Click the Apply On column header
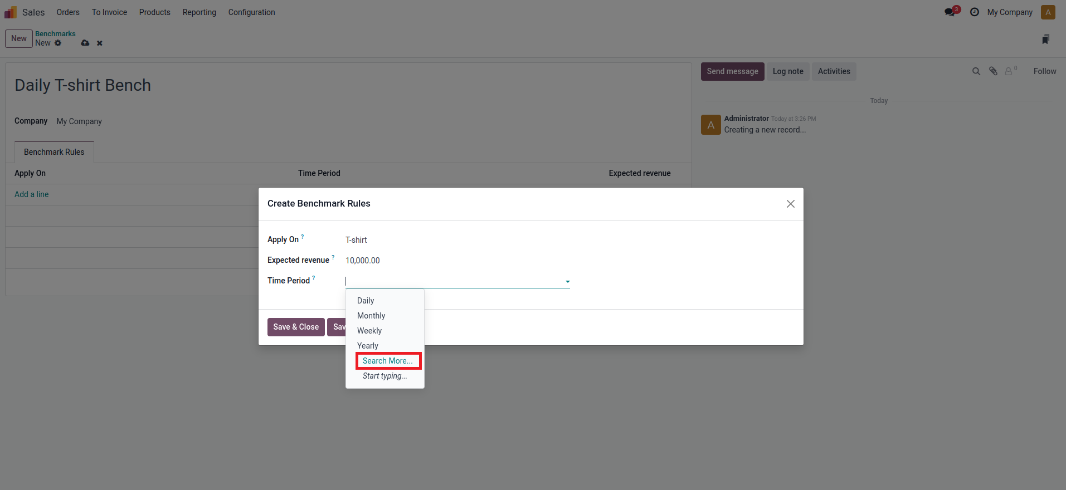The image size is (1066, 490). point(30,173)
